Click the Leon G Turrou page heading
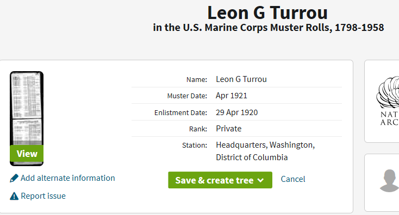399x215 pixels. [267, 12]
